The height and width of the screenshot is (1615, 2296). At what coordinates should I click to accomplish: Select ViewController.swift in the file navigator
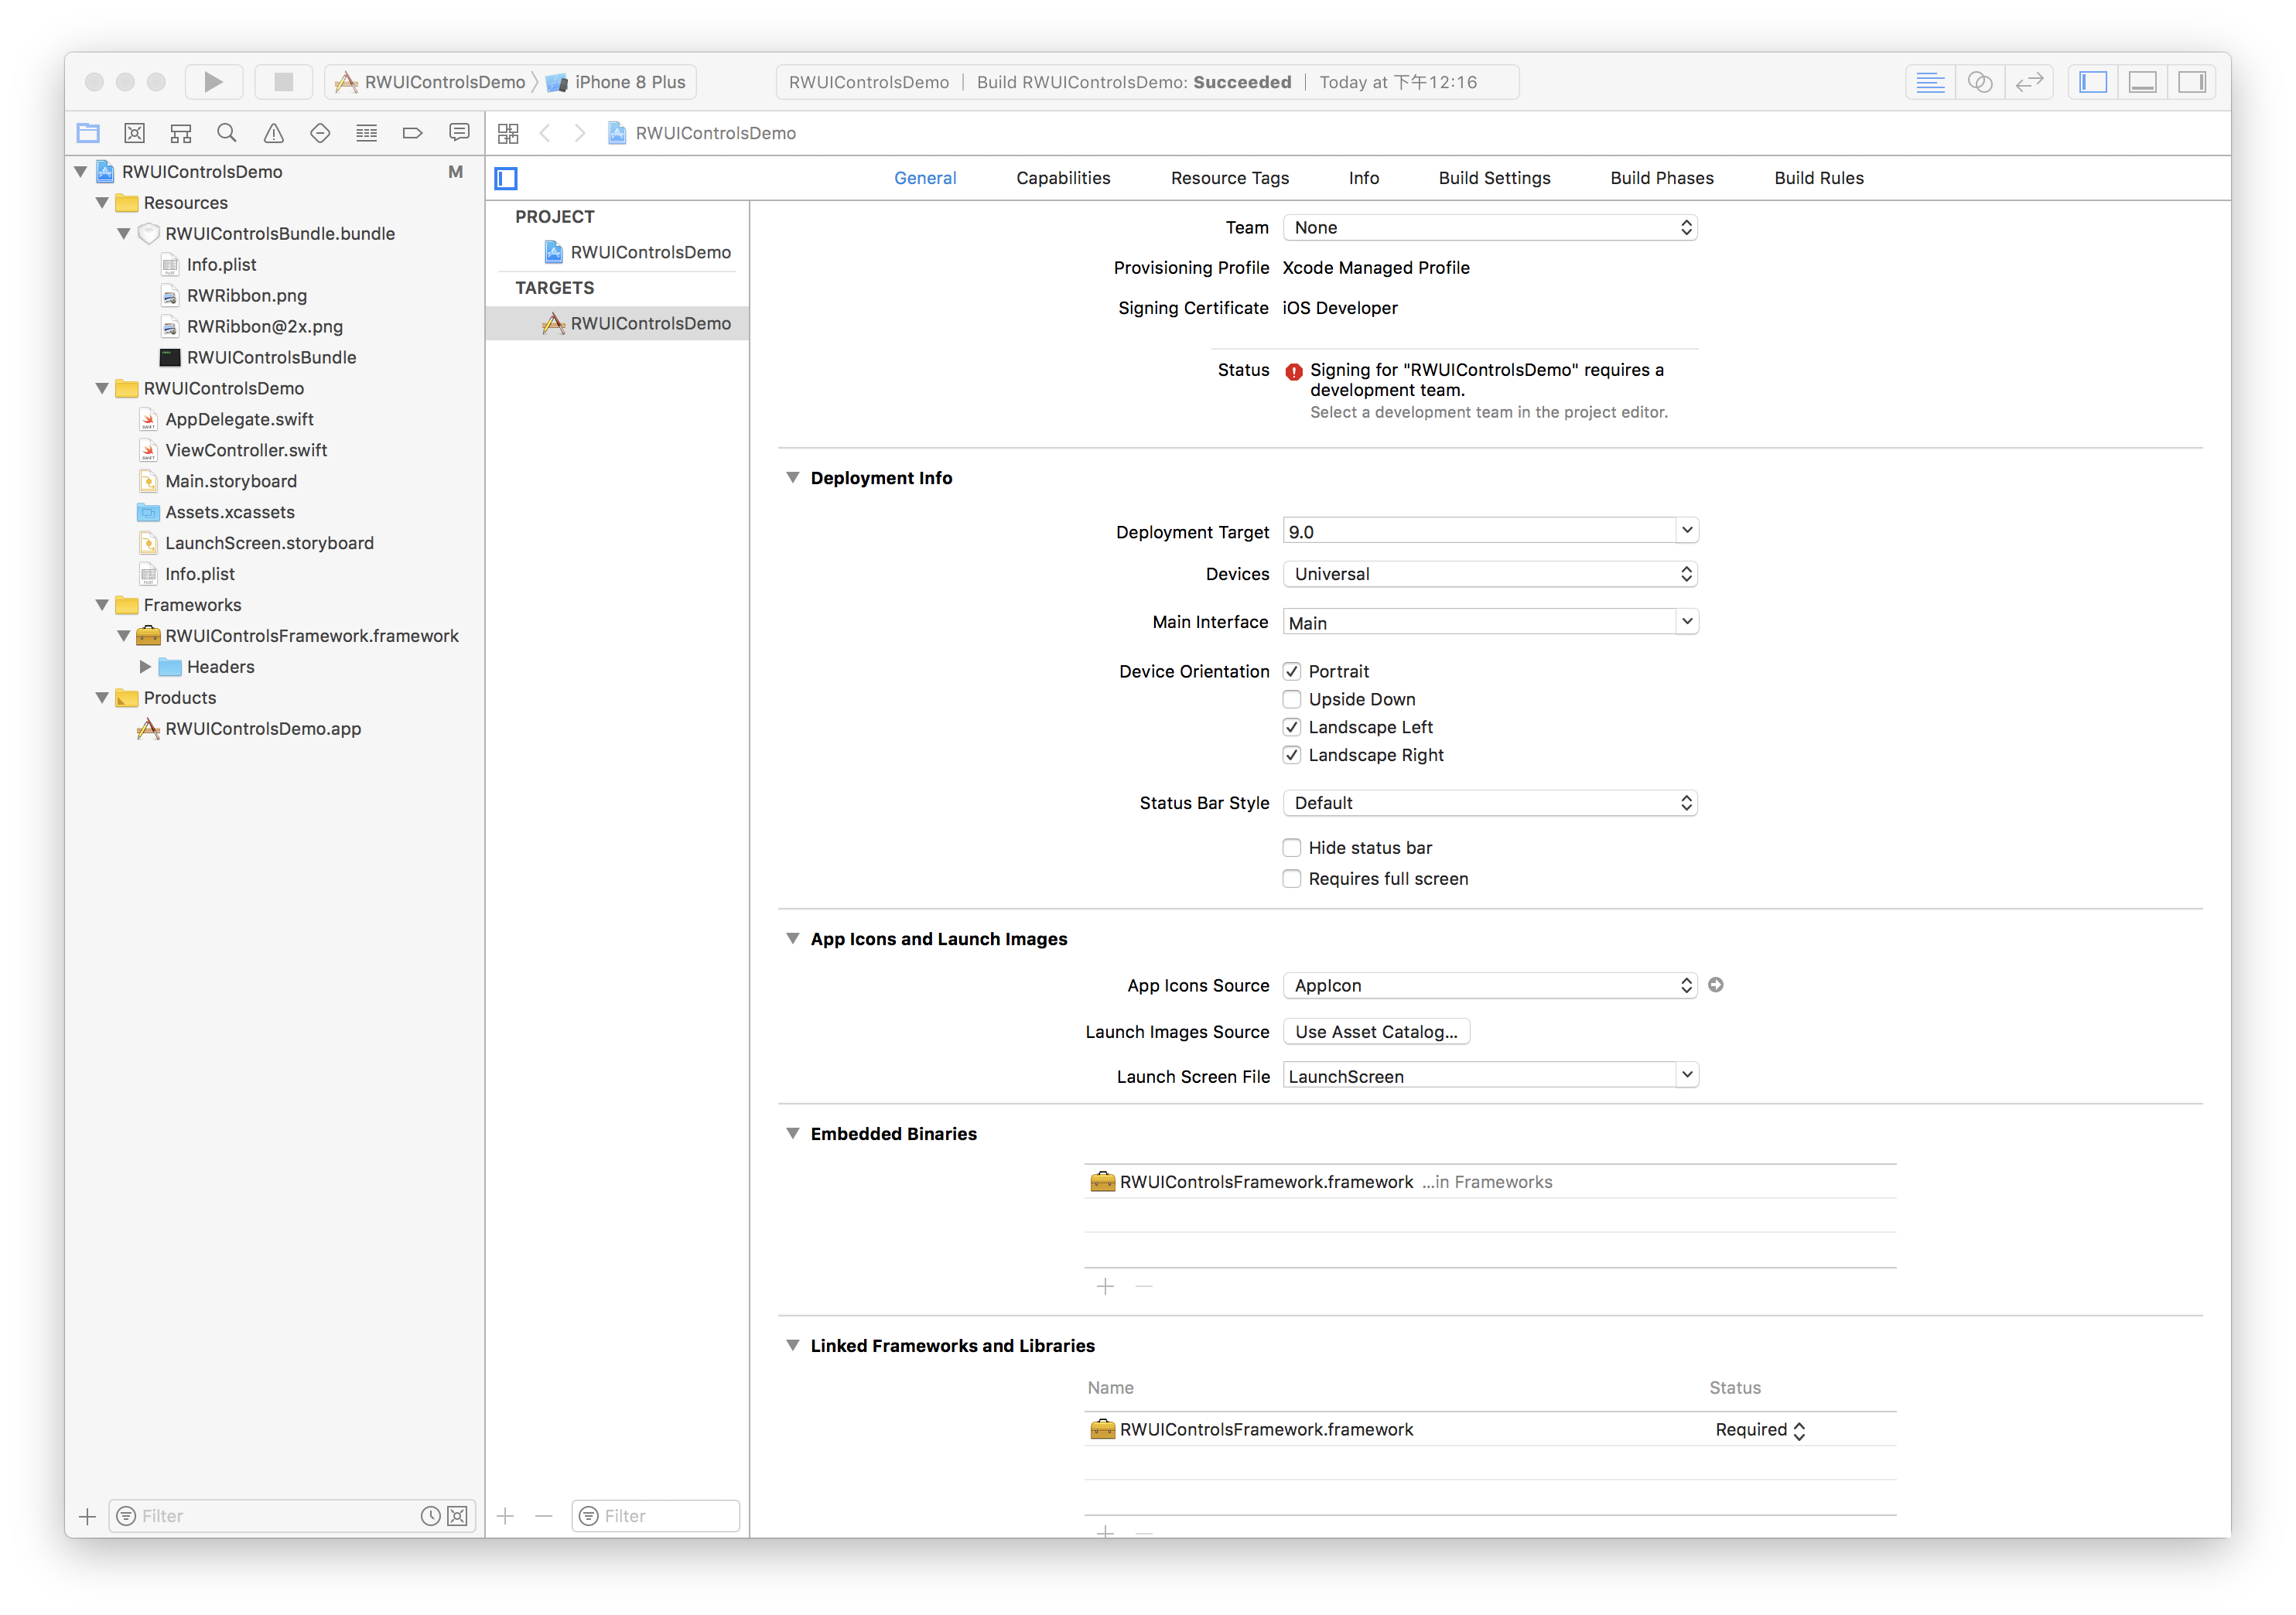pos(246,450)
